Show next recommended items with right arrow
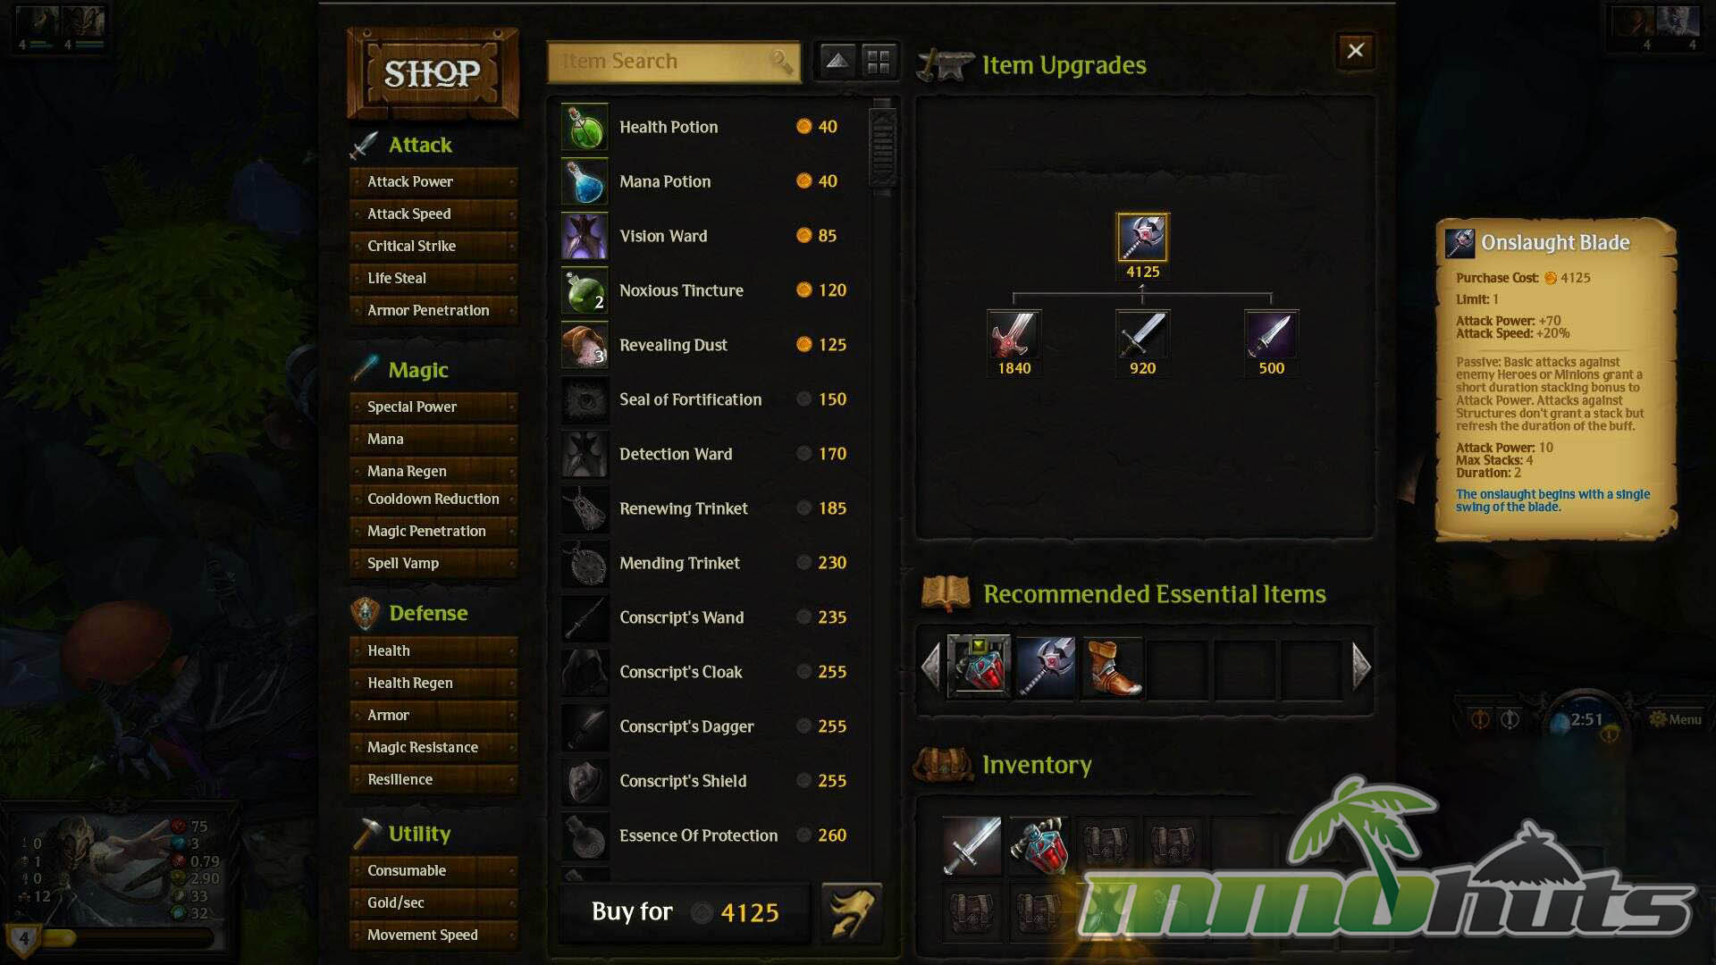This screenshot has width=1716, height=965. tap(1360, 666)
